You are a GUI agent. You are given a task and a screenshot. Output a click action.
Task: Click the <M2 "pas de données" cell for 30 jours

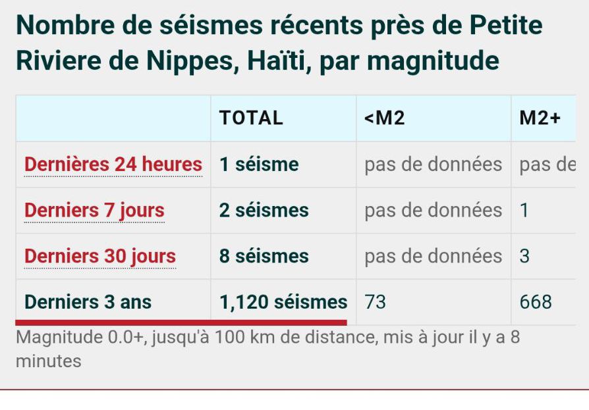433,256
